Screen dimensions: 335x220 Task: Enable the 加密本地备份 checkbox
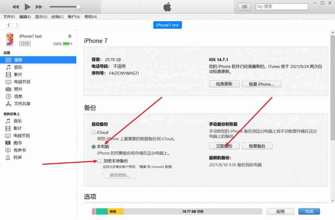99,161
